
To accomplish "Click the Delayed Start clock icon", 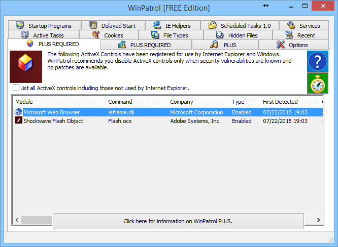I will pyautogui.click(x=93, y=25).
